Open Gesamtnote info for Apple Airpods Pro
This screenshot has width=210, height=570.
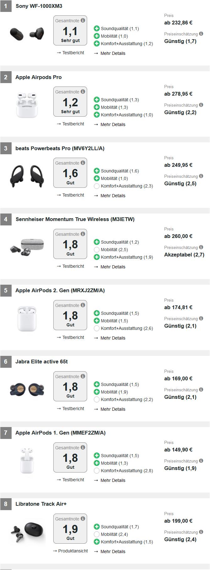83,92
